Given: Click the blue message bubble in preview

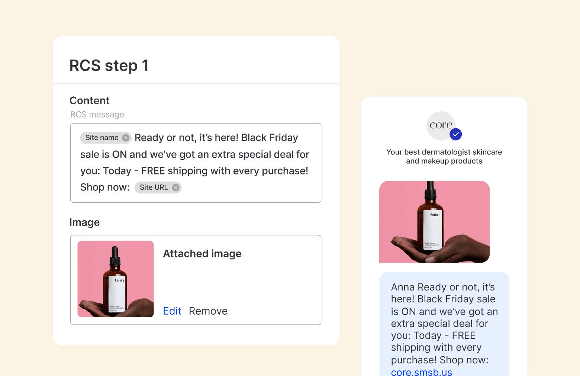Looking at the screenshot, I should coord(444,324).
